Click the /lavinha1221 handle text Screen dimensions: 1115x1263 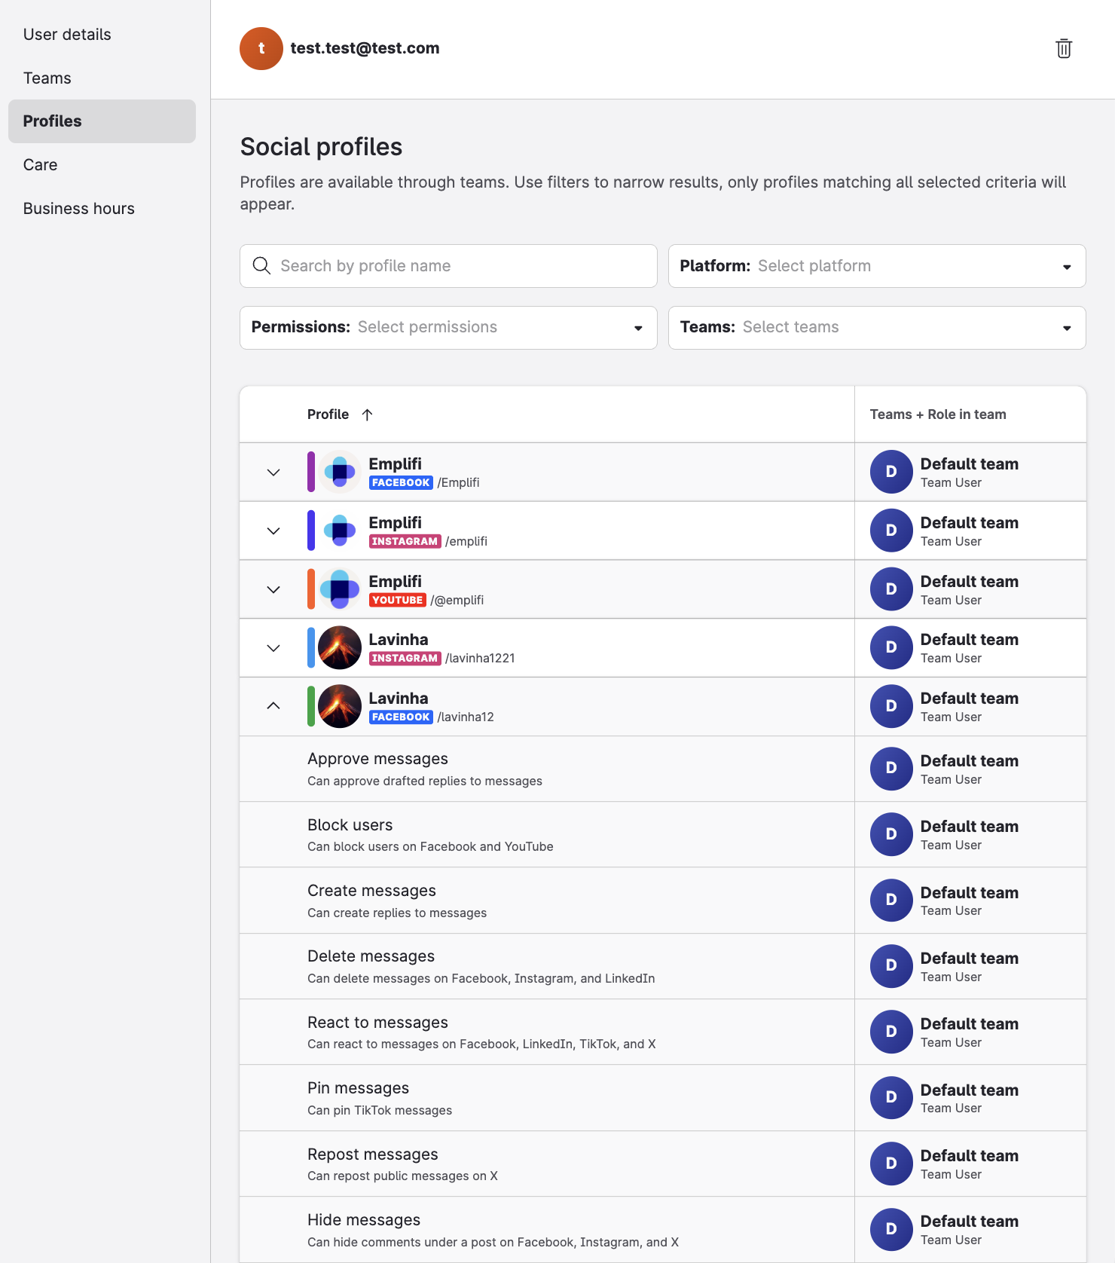click(x=480, y=658)
